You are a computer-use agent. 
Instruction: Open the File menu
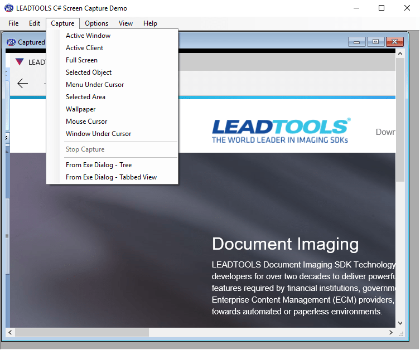13,23
